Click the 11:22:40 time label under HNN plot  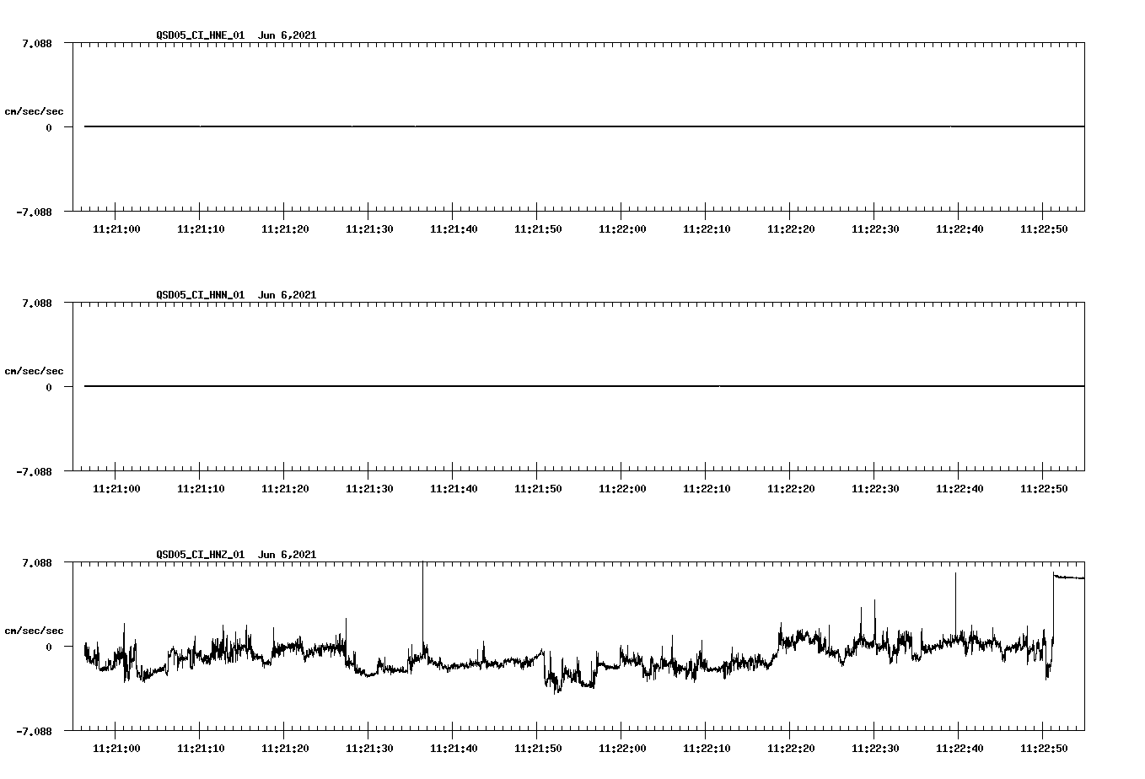(960, 489)
